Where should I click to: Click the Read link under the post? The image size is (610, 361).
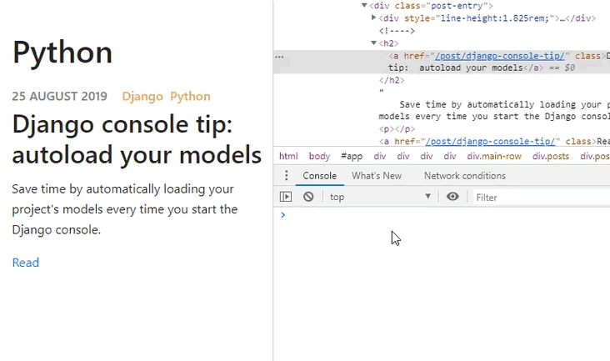pyautogui.click(x=26, y=263)
